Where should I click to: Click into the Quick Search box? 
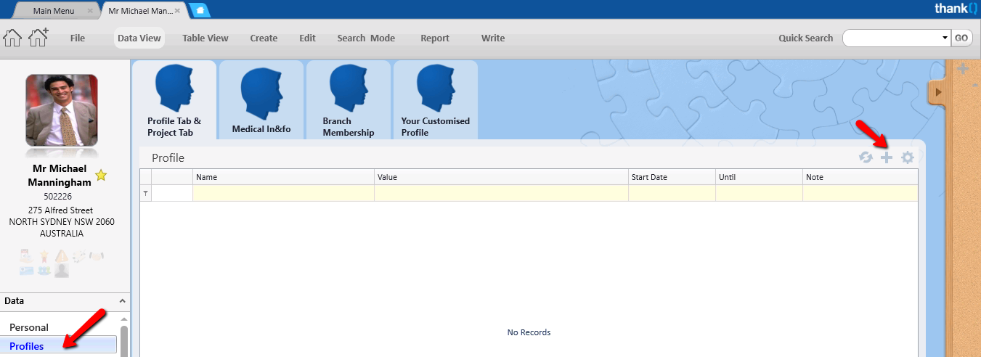(892, 38)
